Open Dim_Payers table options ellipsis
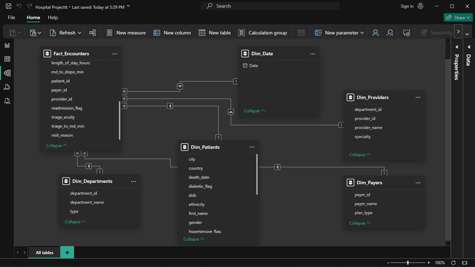 418,183
